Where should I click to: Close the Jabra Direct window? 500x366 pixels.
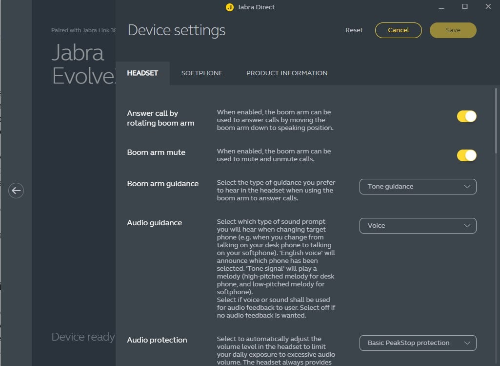(488, 7)
